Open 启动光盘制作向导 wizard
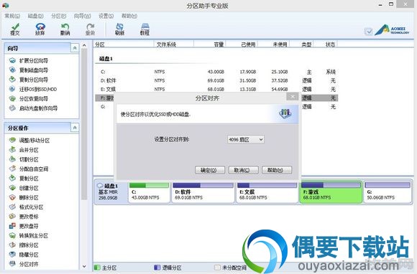417x274 pixels. tap(33, 108)
